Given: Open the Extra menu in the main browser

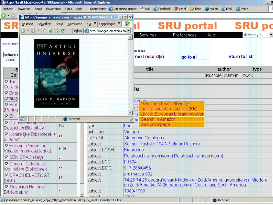Looking at the screenshot, I should [x=68, y=9].
